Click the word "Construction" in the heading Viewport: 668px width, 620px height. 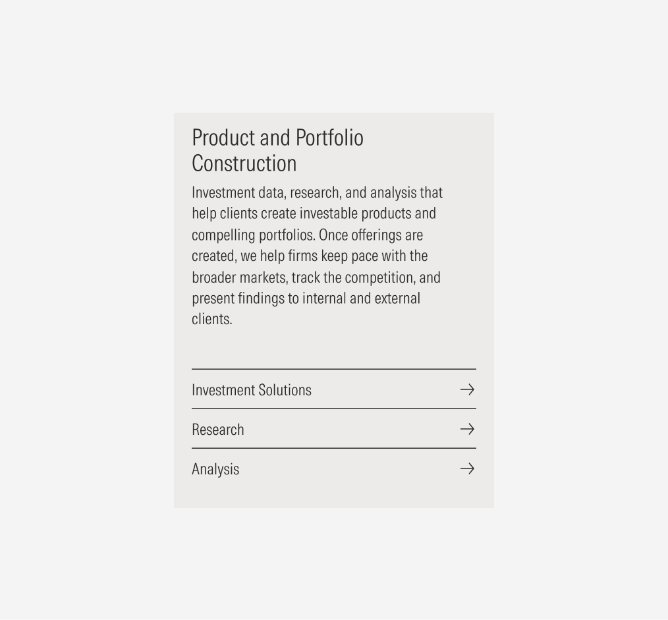244,163
